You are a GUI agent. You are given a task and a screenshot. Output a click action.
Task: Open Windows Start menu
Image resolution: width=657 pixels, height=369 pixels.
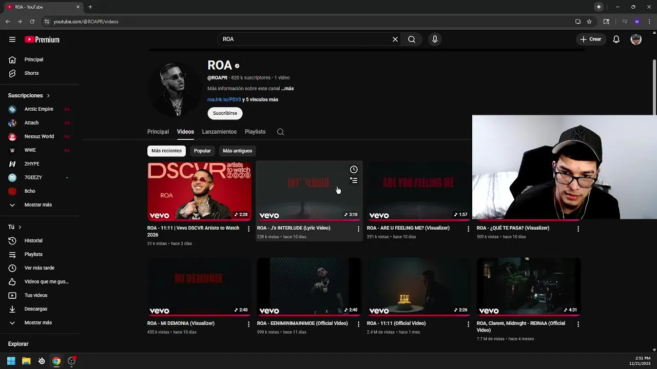click(x=11, y=361)
